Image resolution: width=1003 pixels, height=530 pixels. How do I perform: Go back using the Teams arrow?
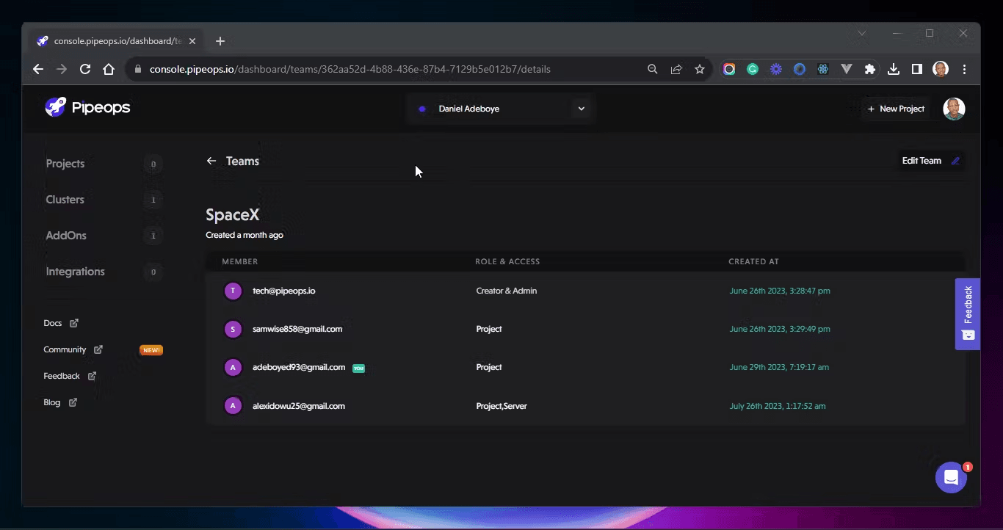(x=211, y=161)
